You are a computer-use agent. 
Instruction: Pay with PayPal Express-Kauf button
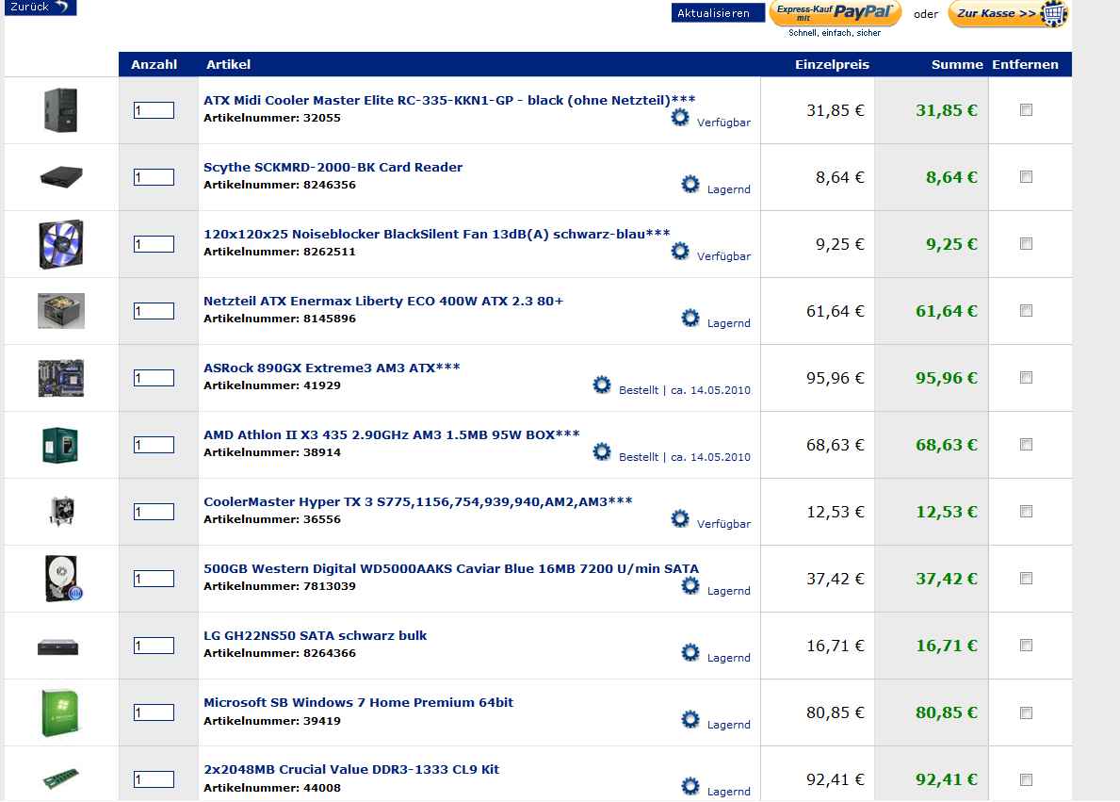click(x=835, y=13)
